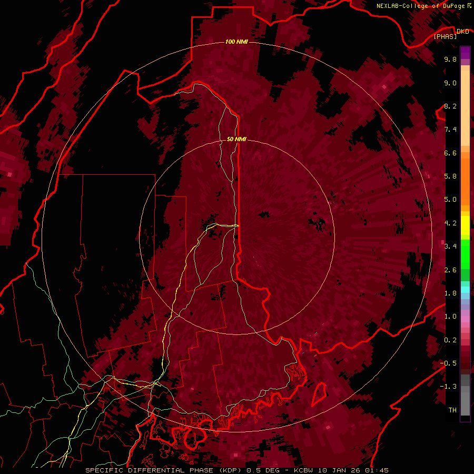Click the 3.4 value on the color scale
Screen dimensions: 474x474
tap(450, 246)
